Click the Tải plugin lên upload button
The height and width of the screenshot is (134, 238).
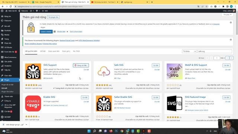tap(53, 17)
